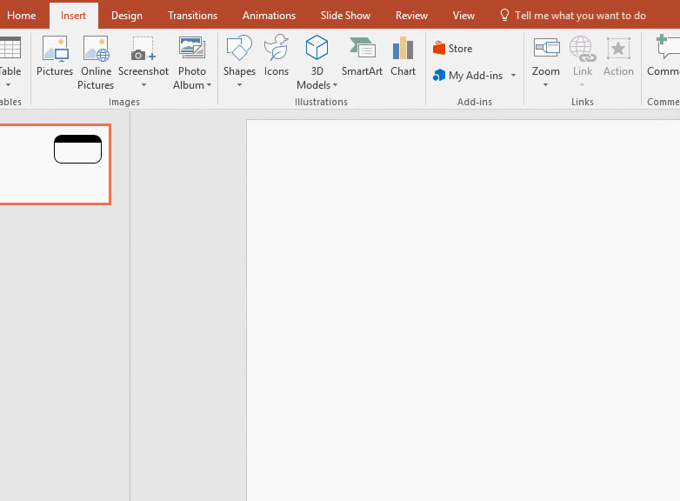Switch to the Slide Show tab
680x501 pixels.
345,16
